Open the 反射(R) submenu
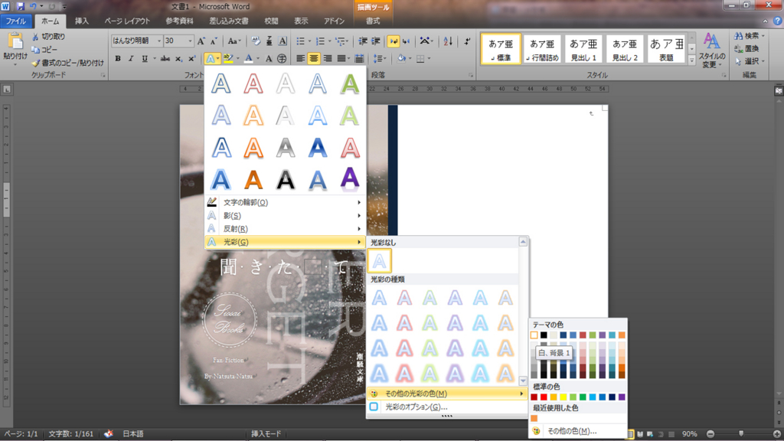The width and height of the screenshot is (784, 441). [284, 228]
